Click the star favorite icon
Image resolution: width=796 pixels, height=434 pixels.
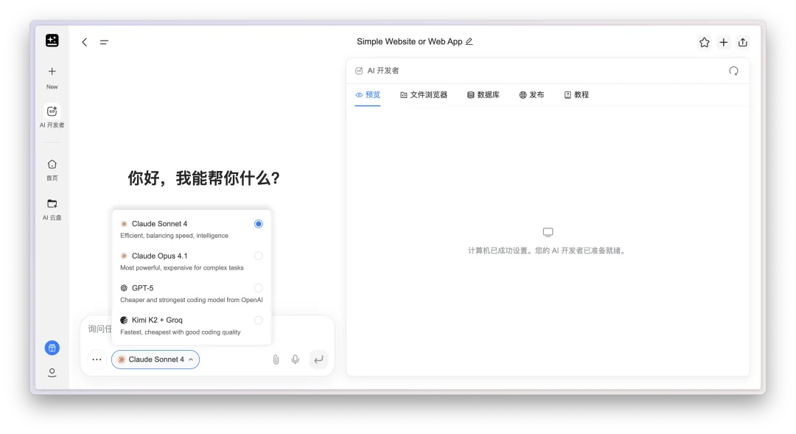[x=704, y=42]
